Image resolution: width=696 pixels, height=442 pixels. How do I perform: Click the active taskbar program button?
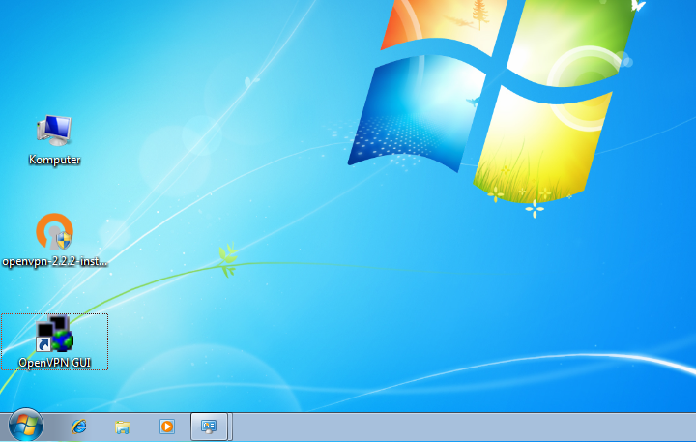tap(209, 427)
